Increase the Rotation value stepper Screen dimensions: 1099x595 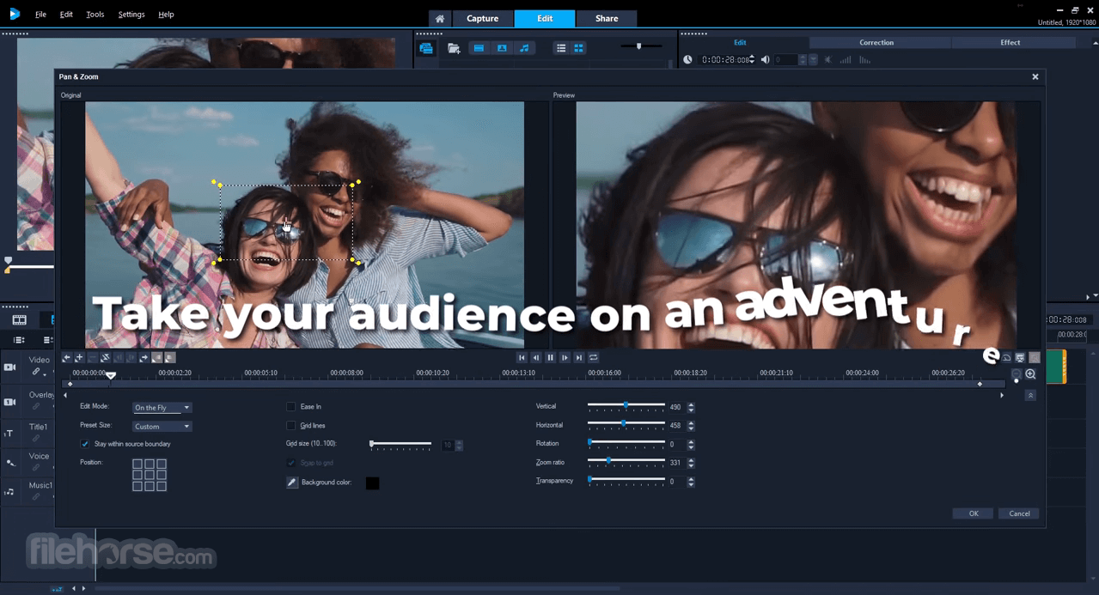pos(691,441)
